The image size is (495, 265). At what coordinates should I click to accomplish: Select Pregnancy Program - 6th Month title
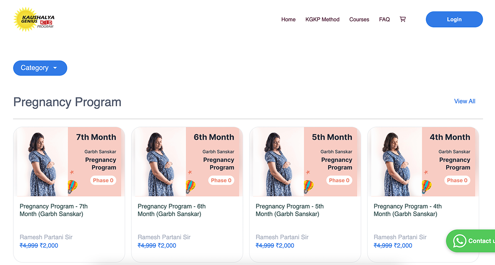(x=172, y=210)
